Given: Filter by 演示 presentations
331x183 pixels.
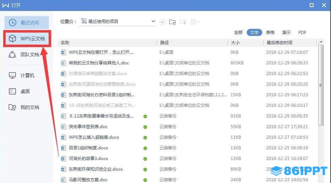Looking at the screenshot, I should (286, 33).
